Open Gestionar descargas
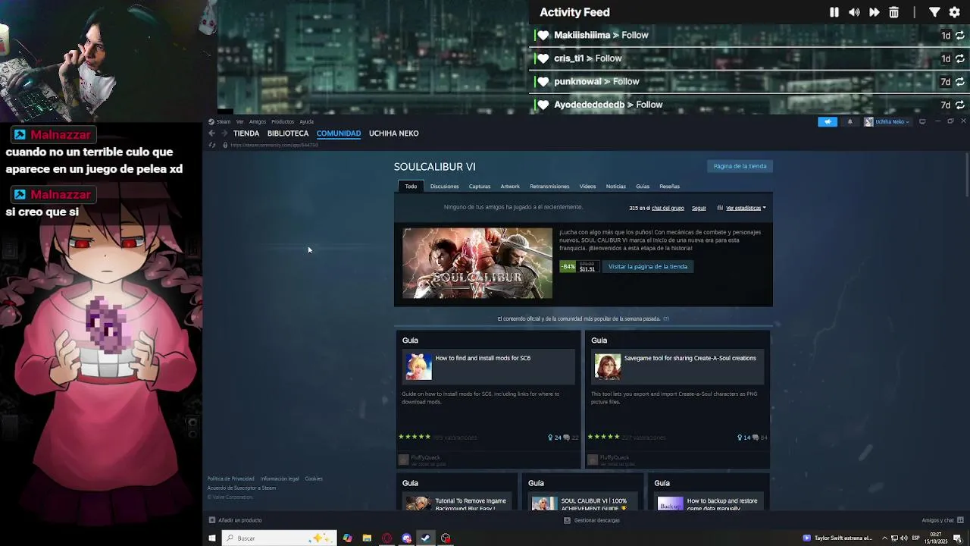This screenshot has height=546, width=970. [592, 520]
